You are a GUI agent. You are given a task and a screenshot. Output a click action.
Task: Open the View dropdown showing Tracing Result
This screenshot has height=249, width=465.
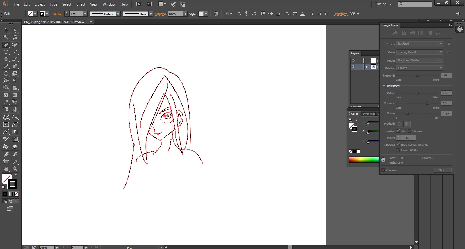click(420, 52)
